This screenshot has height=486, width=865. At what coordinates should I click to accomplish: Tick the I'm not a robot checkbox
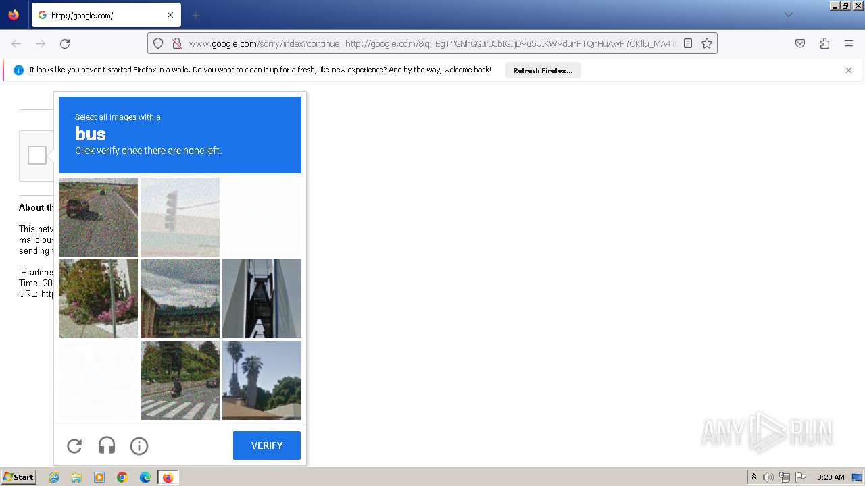(x=37, y=155)
